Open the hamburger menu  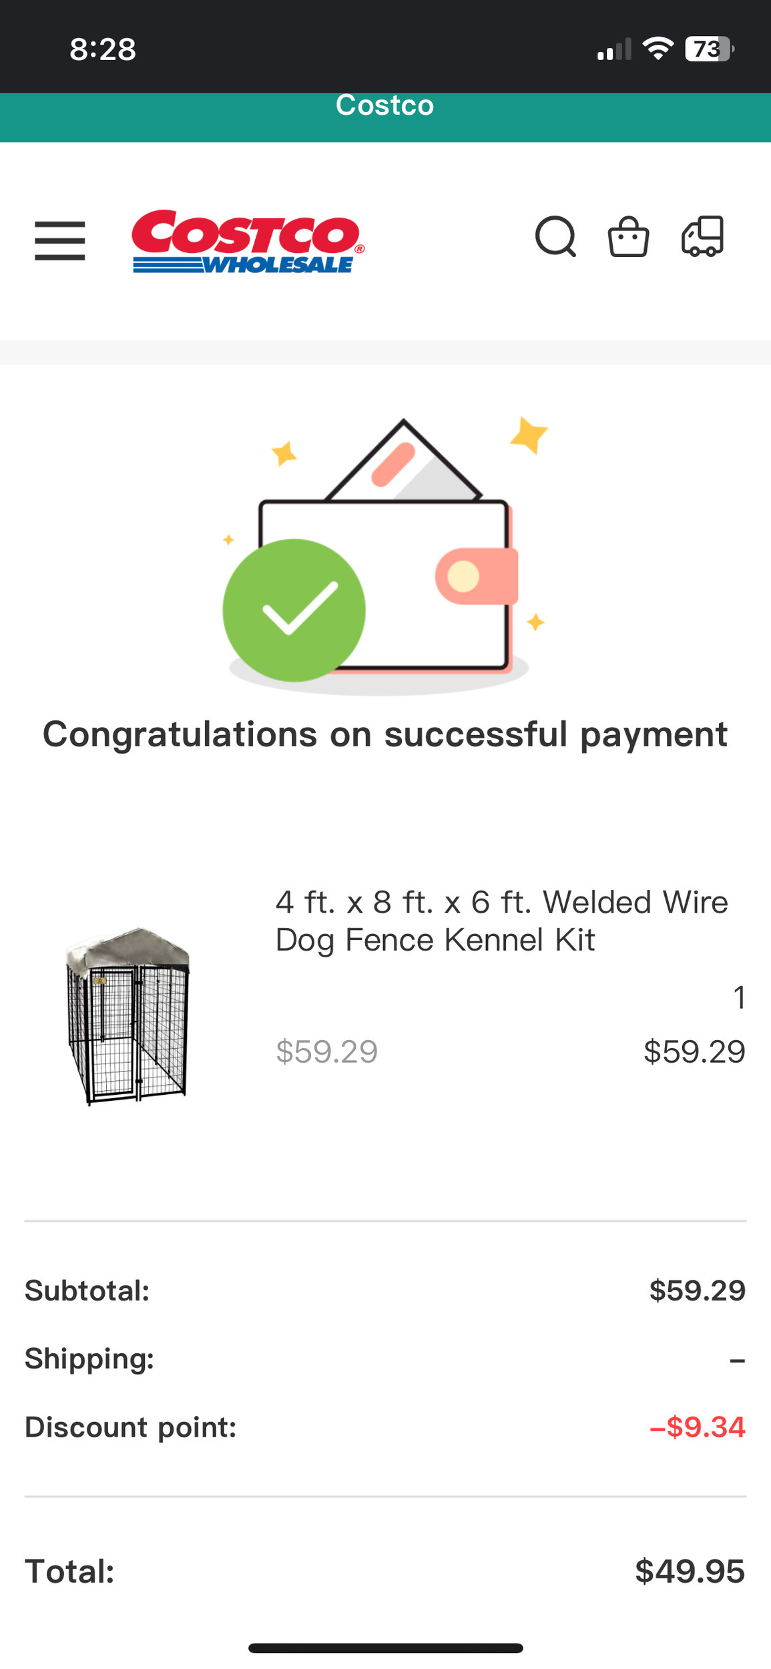point(60,240)
